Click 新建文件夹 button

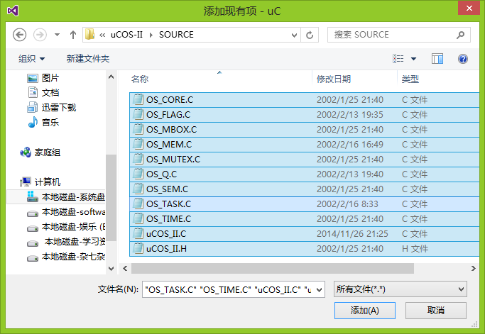click(88, 59)
